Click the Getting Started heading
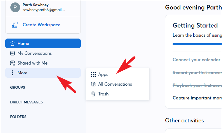Image resolution: width=222 pixels, height=134 pixels. [x=195, y=26]
